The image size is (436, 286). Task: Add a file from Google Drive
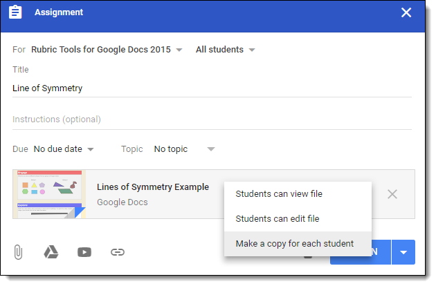pos(51,252)
